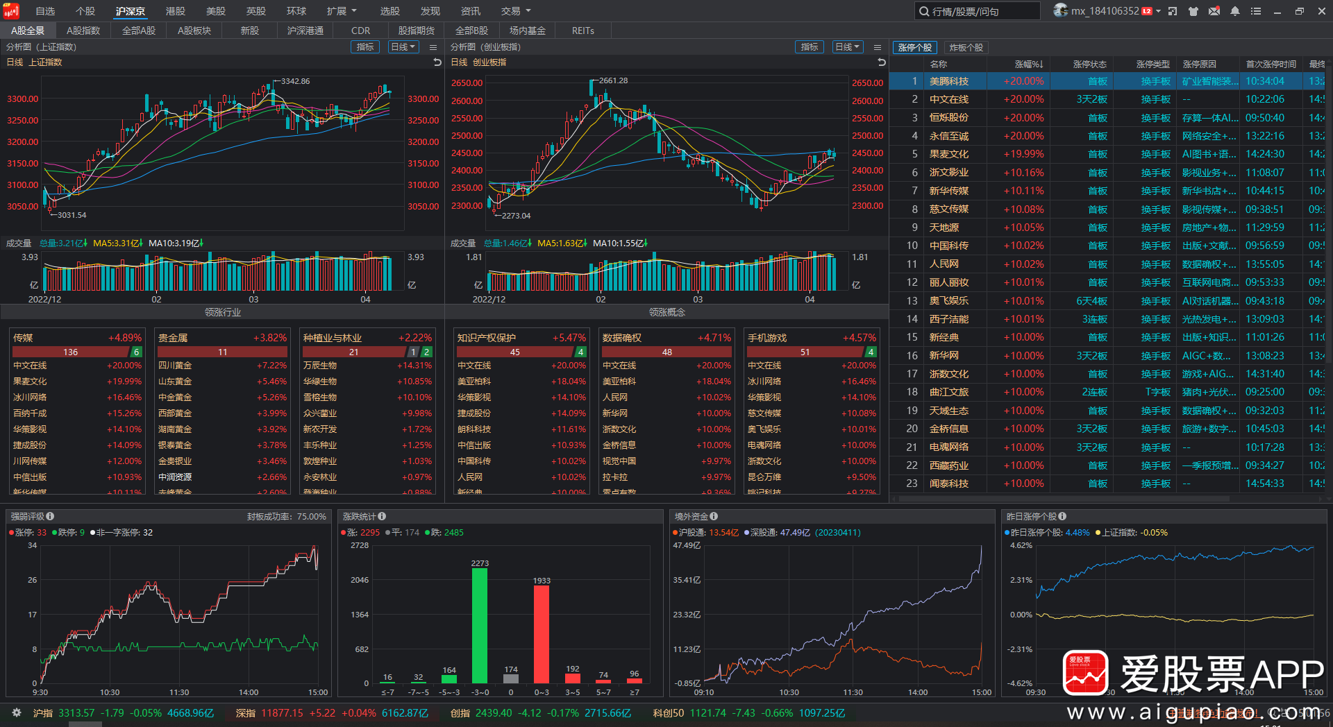Viewport: 1333px width, 727px height.
Task: Open hamburger menu of 创业板指 chart panel
Action: pos(878,47)
